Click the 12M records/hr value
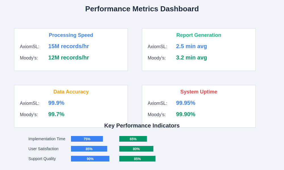284x170 pixels. click(x=68, y=58)
